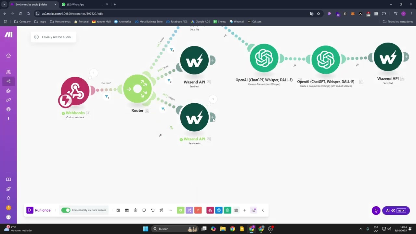
Task: Select the 'Envía y recibe audio | Make' tab
Action: [34, 5]
